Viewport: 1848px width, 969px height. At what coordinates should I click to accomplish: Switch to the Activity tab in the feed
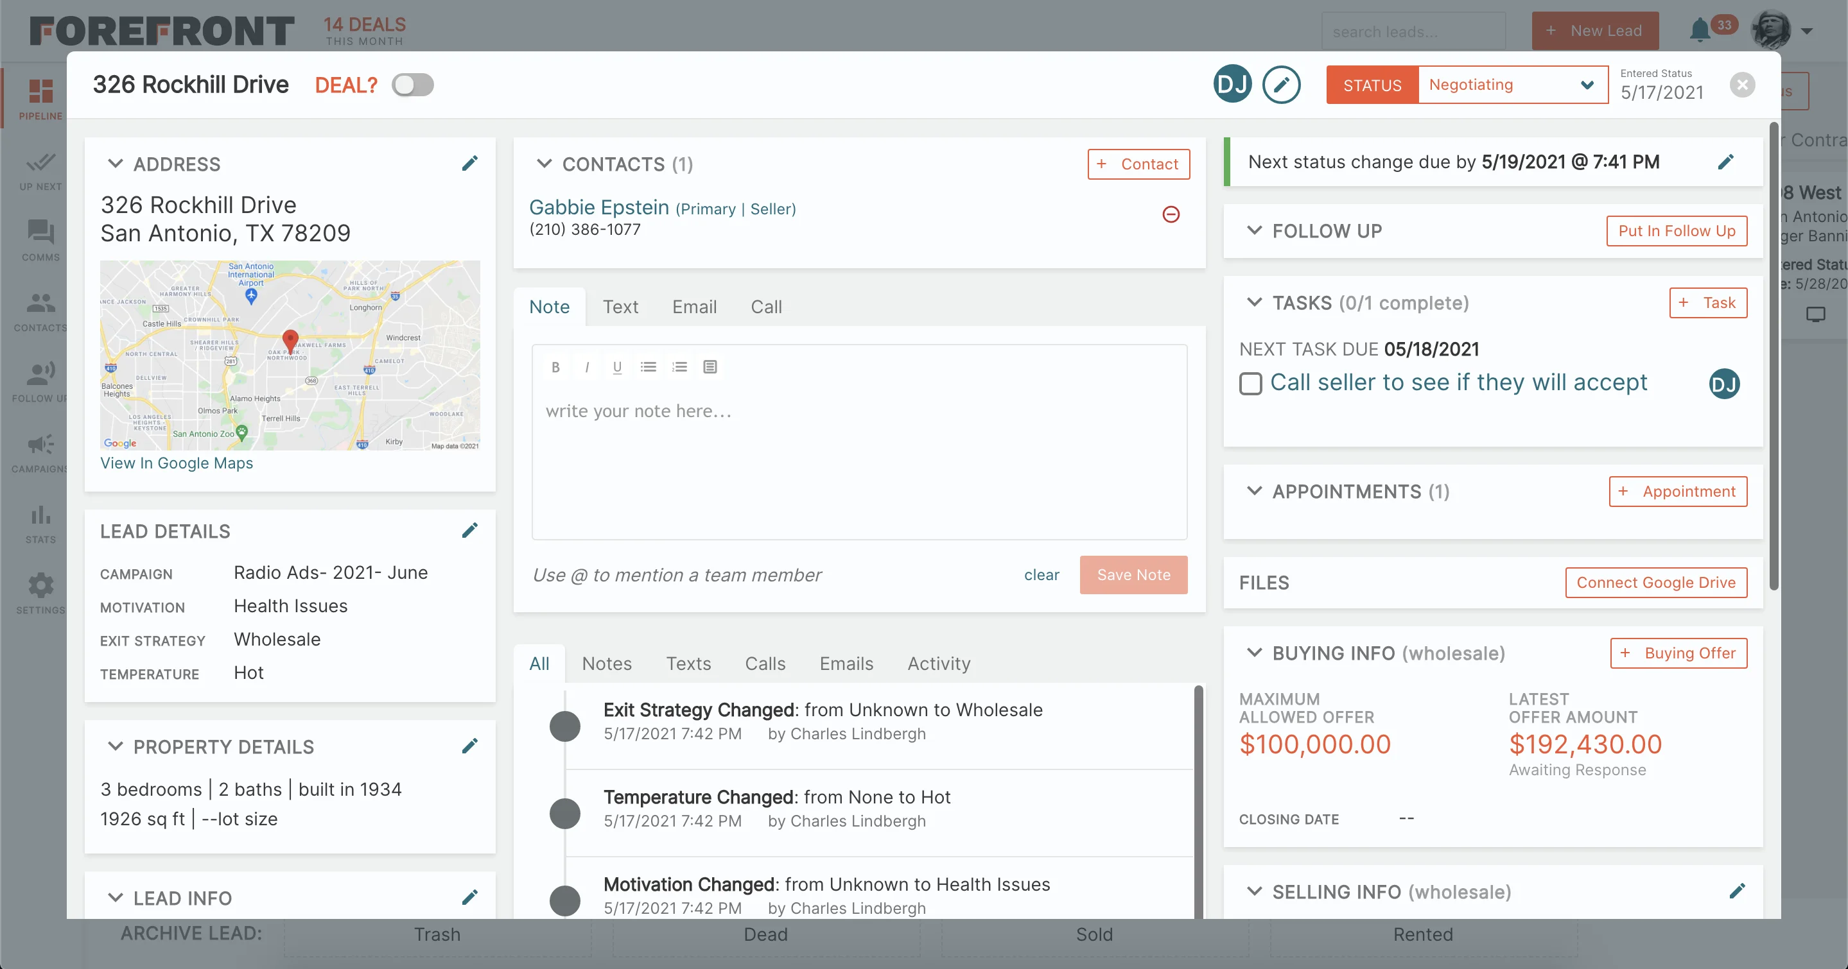[938, 663]
